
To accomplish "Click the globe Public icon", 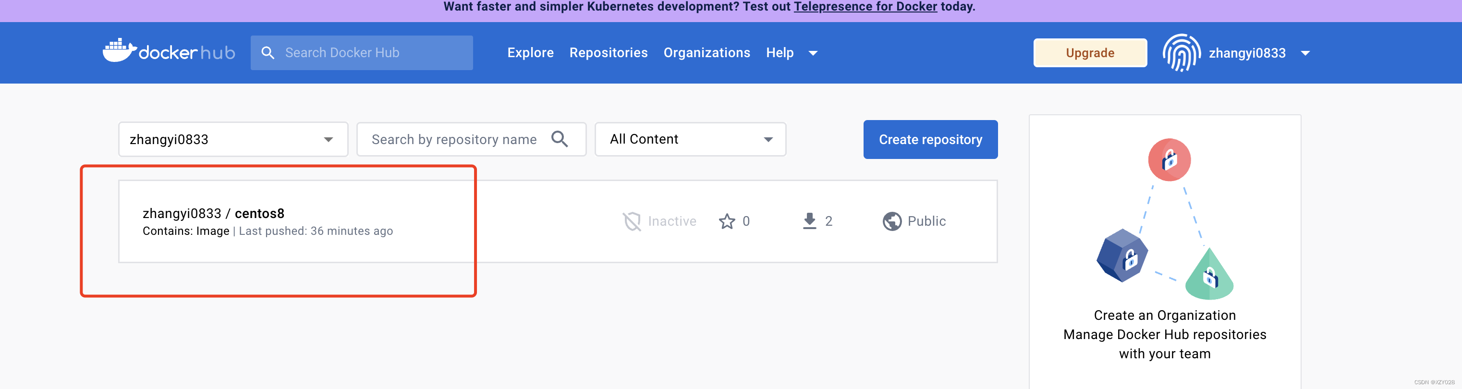I will [x=892, y=221].
